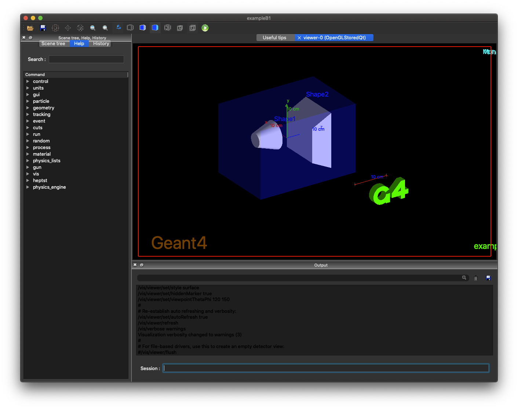Switch to the Scene tree tab
Screen dimensions: 518x409
pyautogui.click(x=54, y=43)
